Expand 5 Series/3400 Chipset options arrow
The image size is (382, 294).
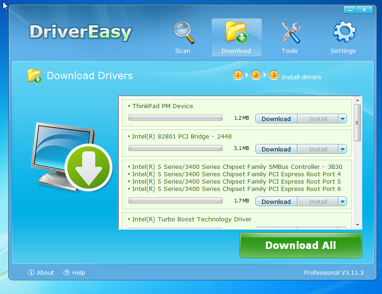342,202
